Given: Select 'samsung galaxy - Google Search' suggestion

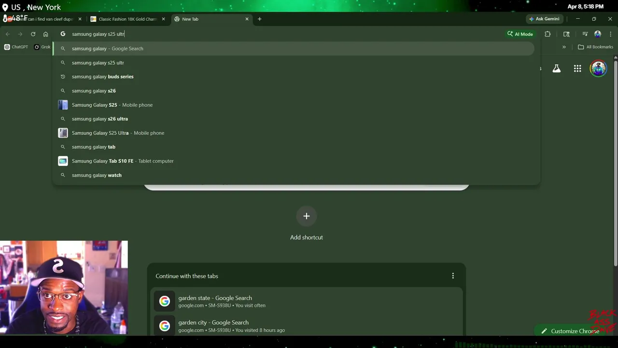Looking at the screenshot, I should pyautogui.click(x=294, y=48).
